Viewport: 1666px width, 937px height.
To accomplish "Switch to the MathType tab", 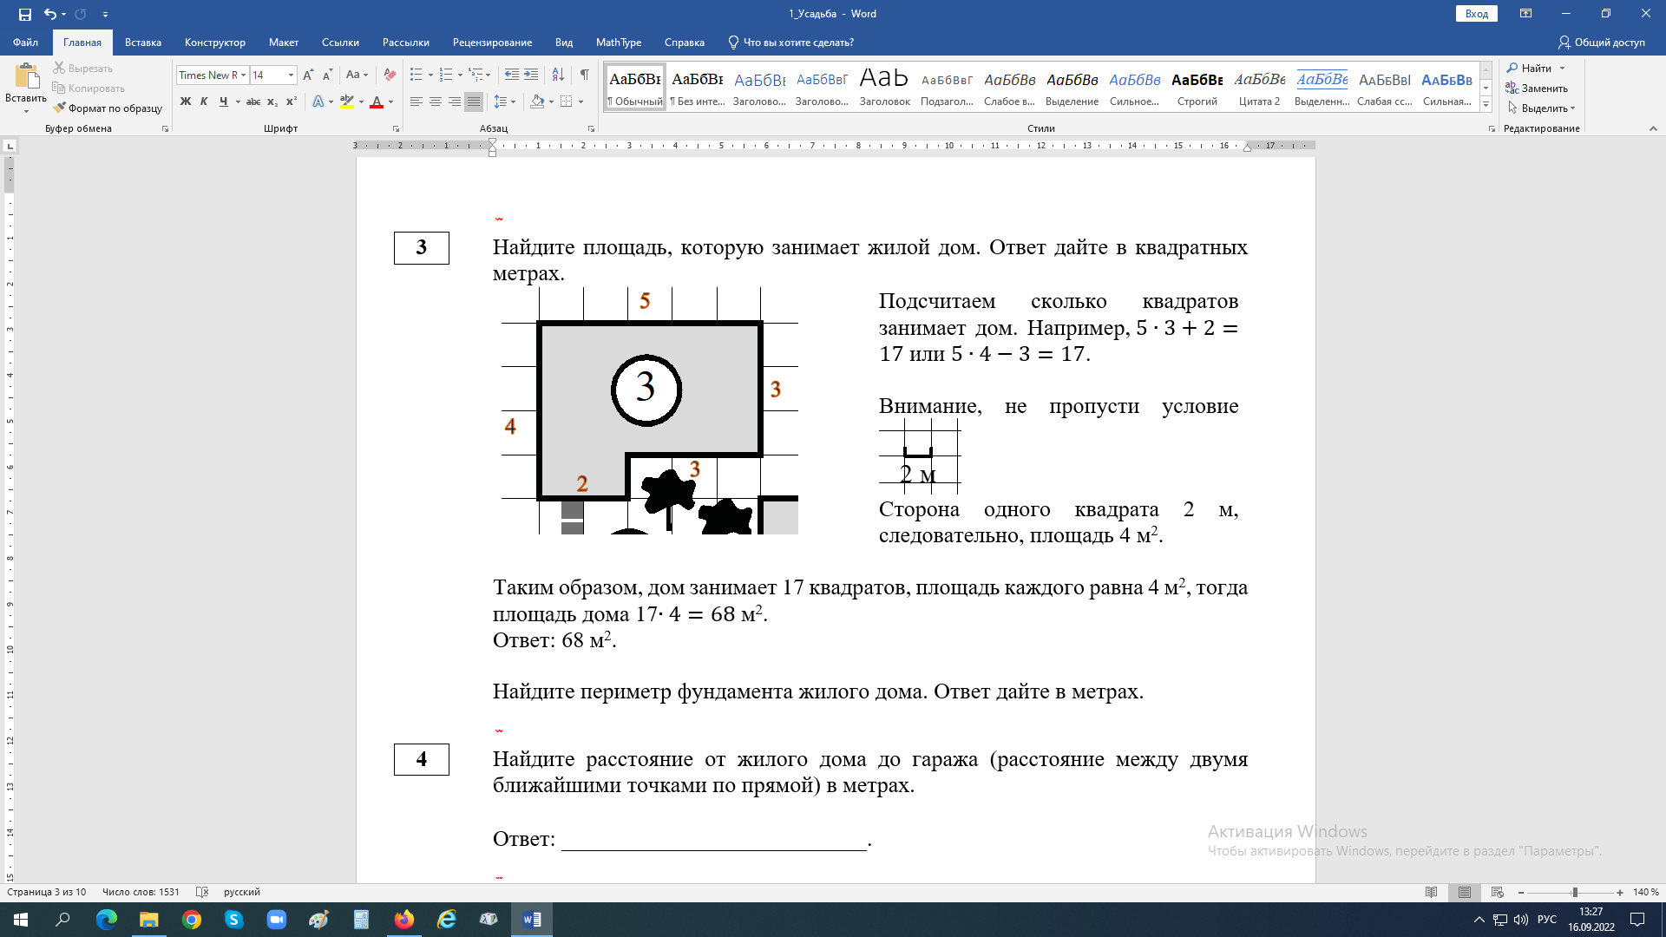I will point(619,43).
